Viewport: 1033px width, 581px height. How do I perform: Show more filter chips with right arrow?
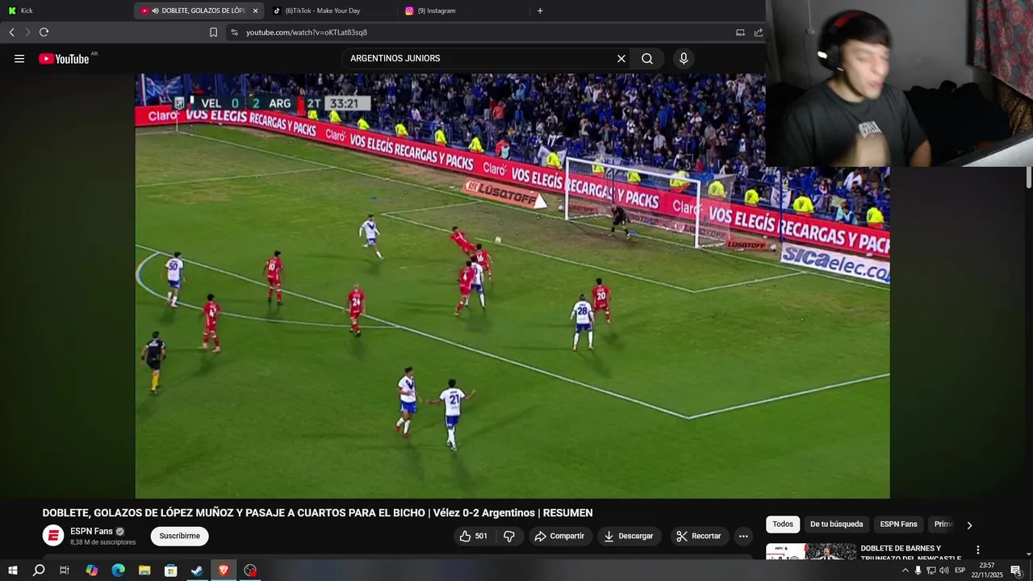pos(969,525)
